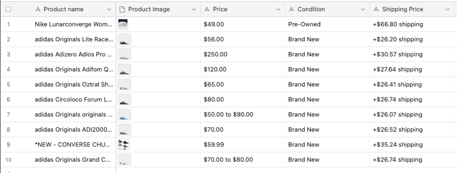Select the Price column header label

coord(220,9)
